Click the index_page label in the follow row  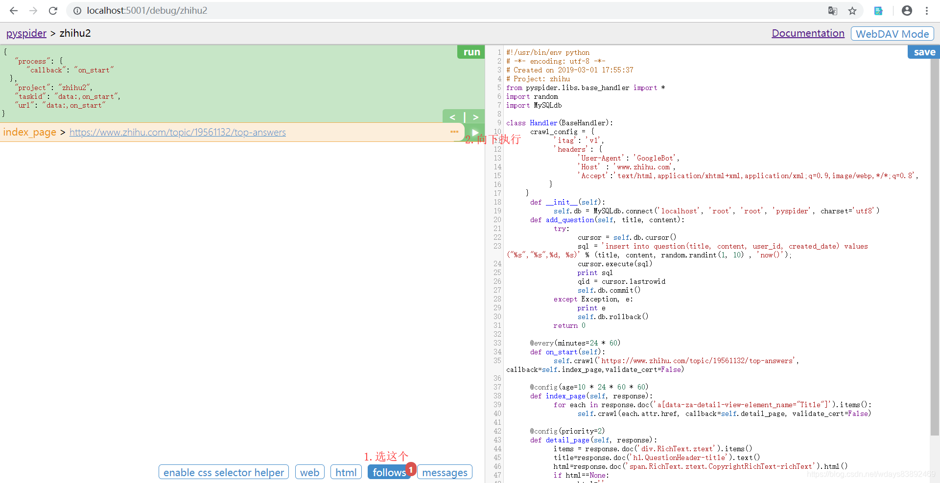point(29,132)
